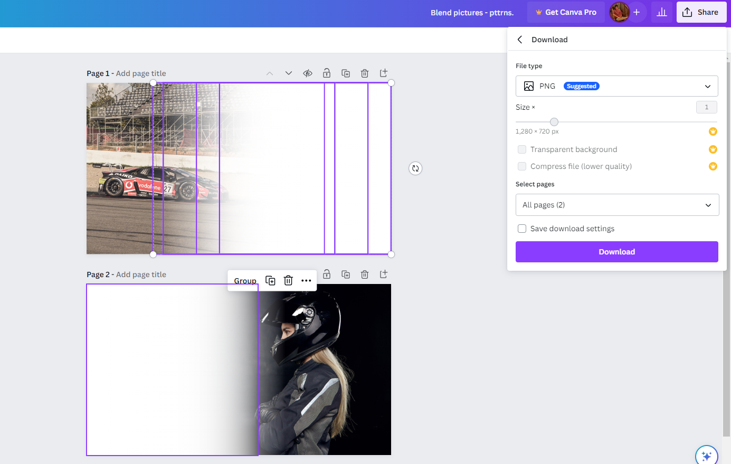Move Page 1 down with chevron
731x464 pixels.
click(x=289, y=73)
